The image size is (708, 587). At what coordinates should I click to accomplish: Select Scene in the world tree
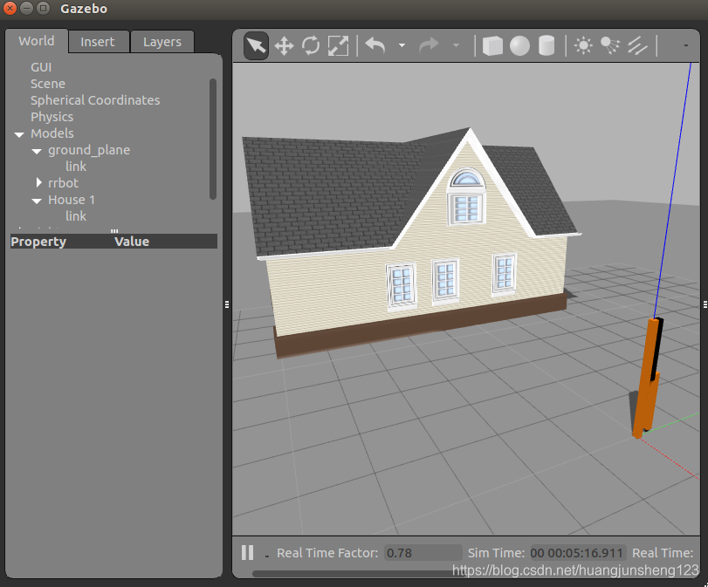pos(48,84)
